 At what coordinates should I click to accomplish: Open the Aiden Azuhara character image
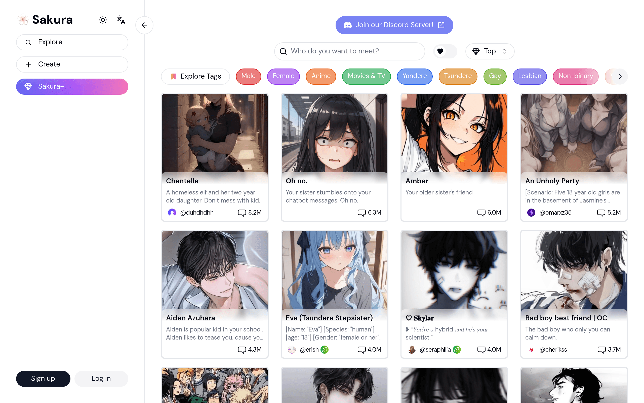(x=215, y=270)
